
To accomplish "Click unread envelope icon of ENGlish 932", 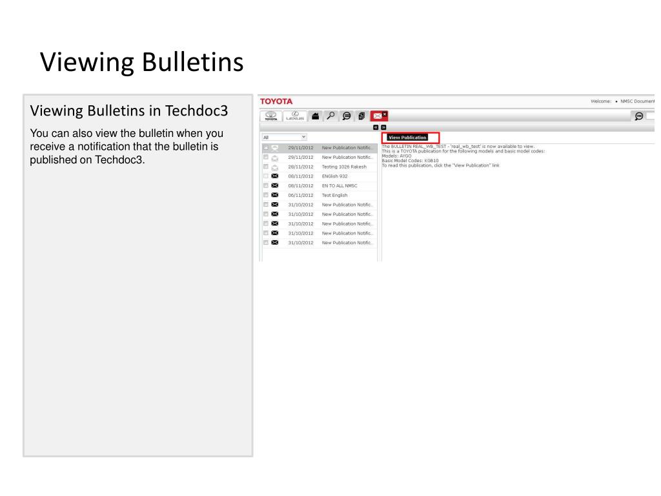I will (275, 176).
